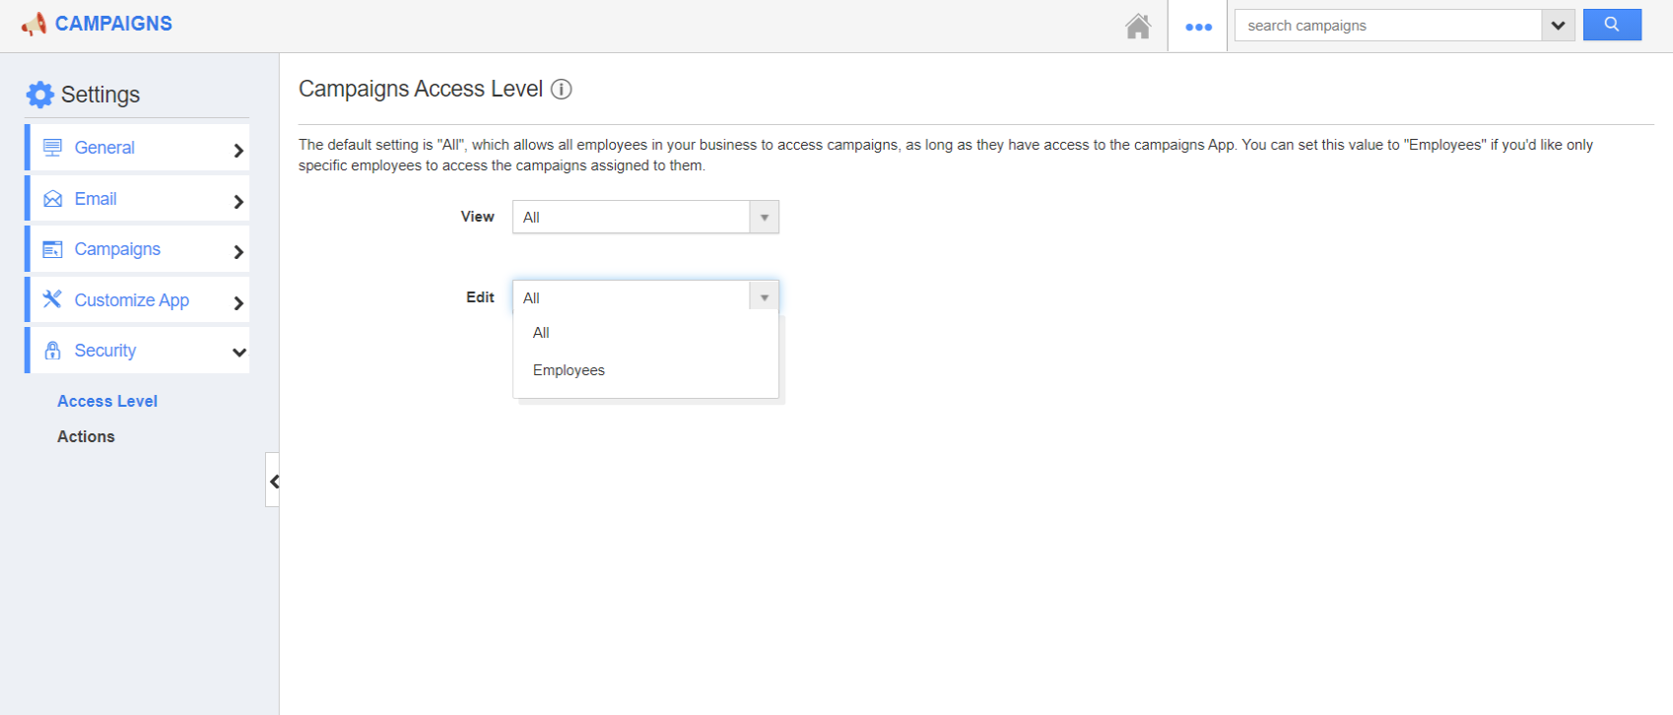Collapse the Edit dropdown arrow
This screenshot has width=1673, height=715.
764,297
